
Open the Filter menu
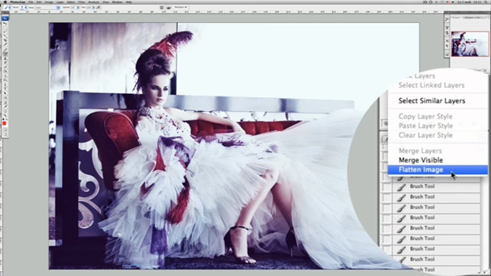[x=82, y=2]
